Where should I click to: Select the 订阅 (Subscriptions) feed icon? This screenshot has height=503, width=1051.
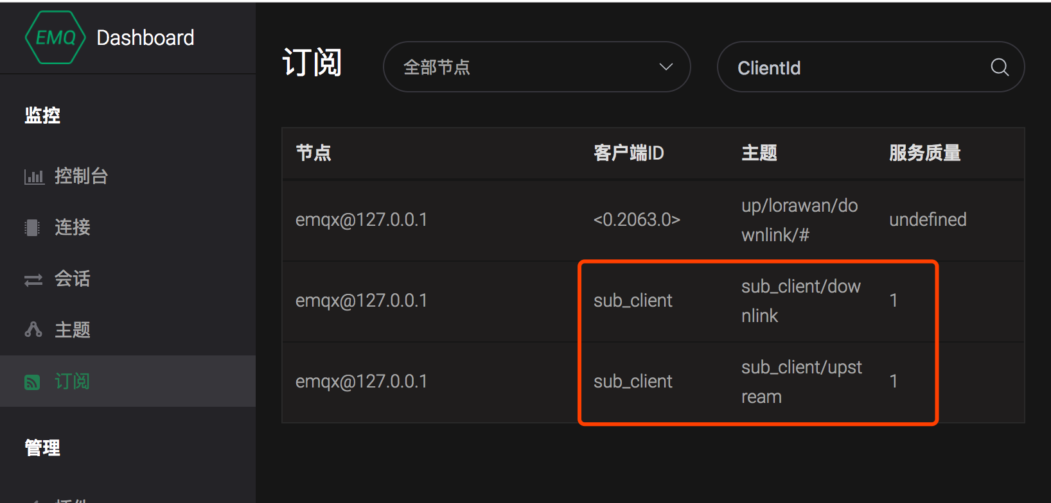[33, 381]
